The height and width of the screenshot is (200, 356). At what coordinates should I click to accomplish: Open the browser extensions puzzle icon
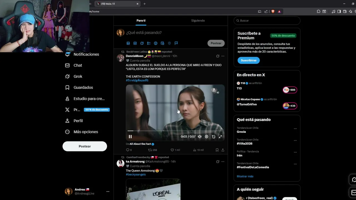coord(318,11)
